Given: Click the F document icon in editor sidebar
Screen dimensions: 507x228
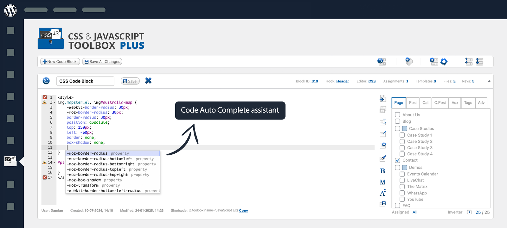Looking at the screenshot, I should pyautogui.click(x=383, y=122).
